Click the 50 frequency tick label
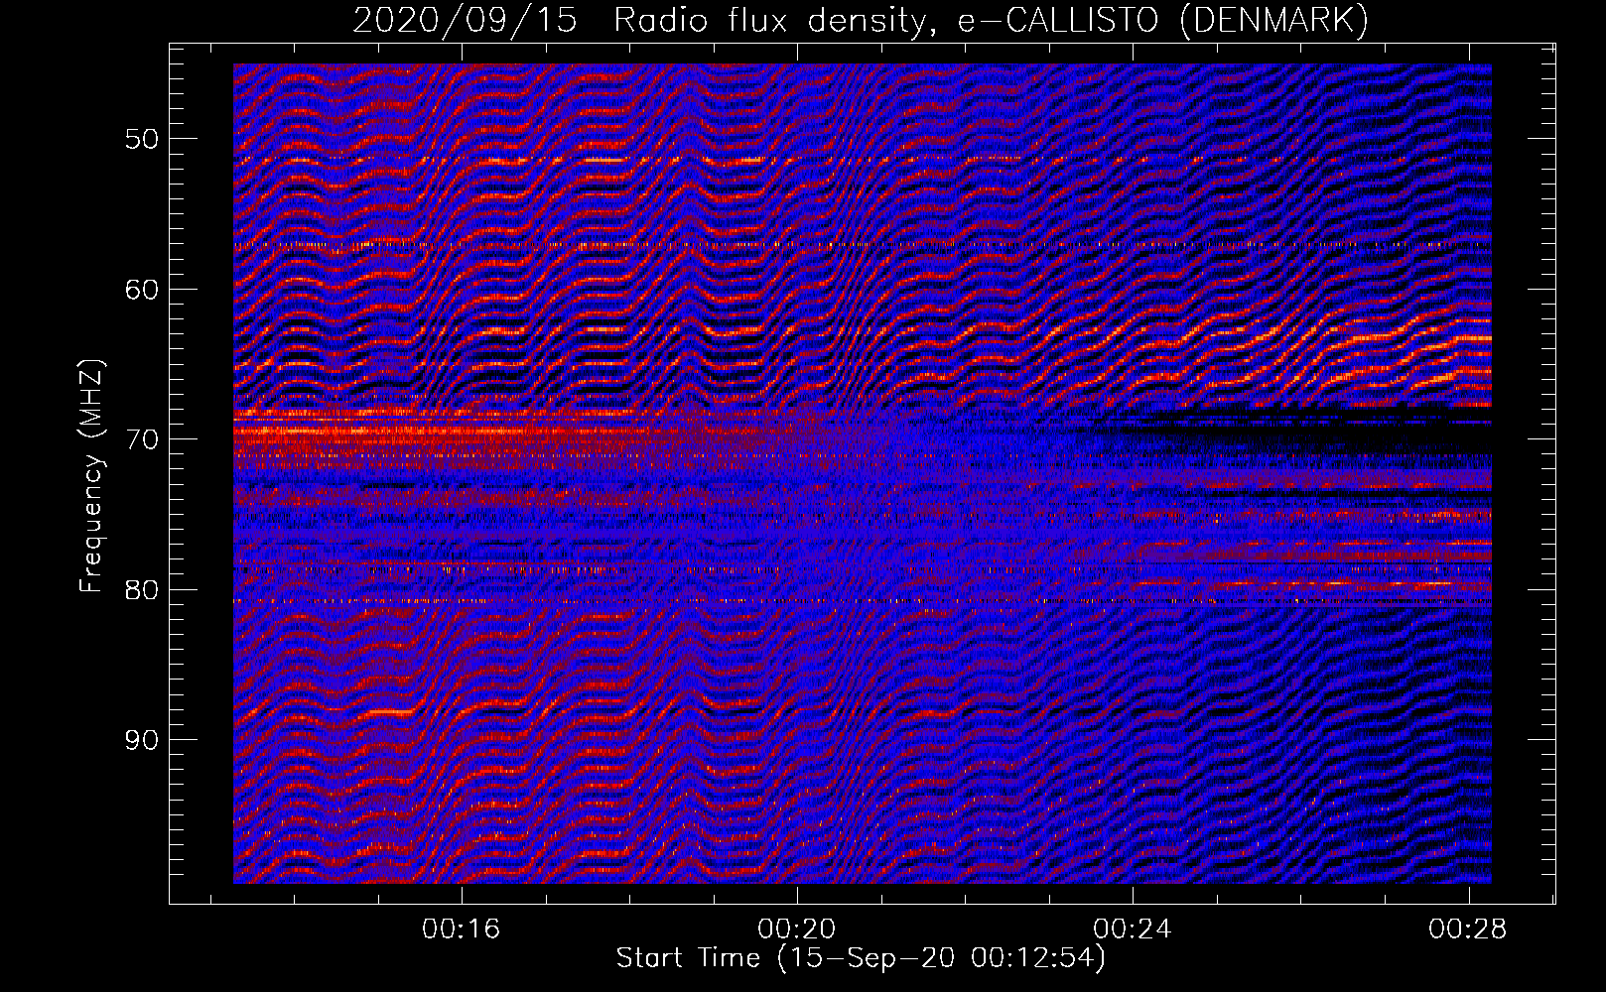Screen dimensions: 1606x992 [x=141, y=139]
